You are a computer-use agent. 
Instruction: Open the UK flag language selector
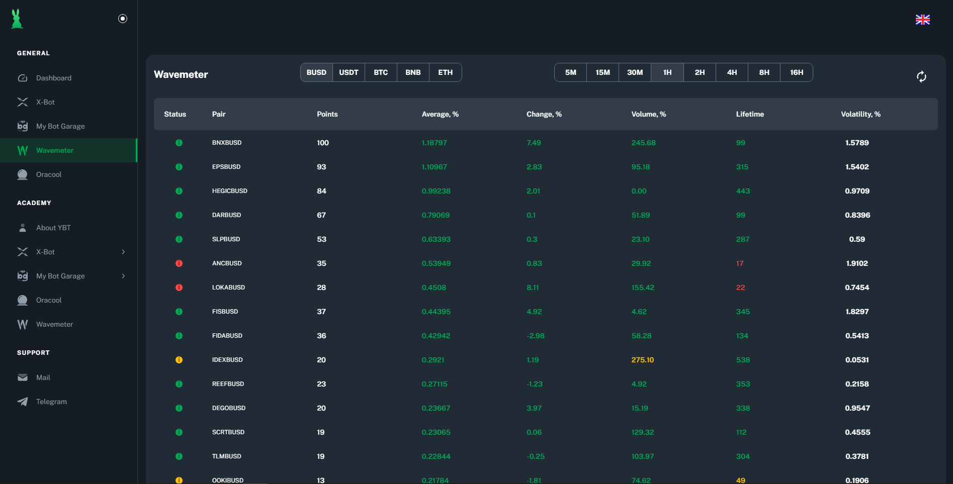pyautogui.click(x=922, y=20)
